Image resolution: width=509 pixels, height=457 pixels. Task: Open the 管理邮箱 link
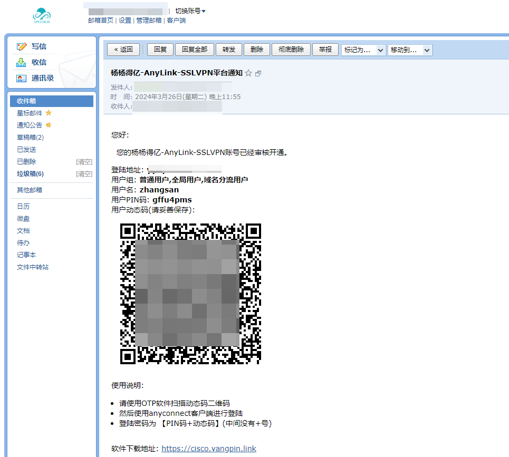pyautogui.click(x=149, y=21)
